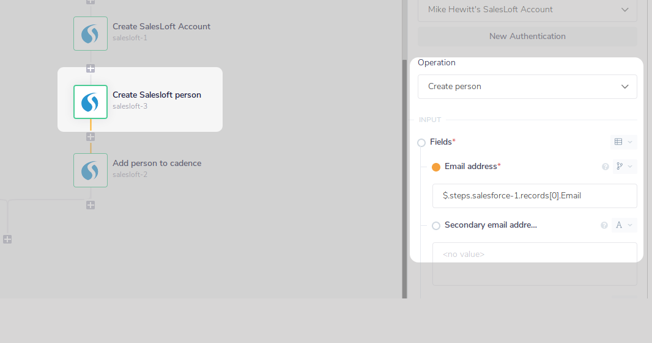652x343 pixels.
Task: Click the Email address jsonpath input field
Action: tap(535, 196)
